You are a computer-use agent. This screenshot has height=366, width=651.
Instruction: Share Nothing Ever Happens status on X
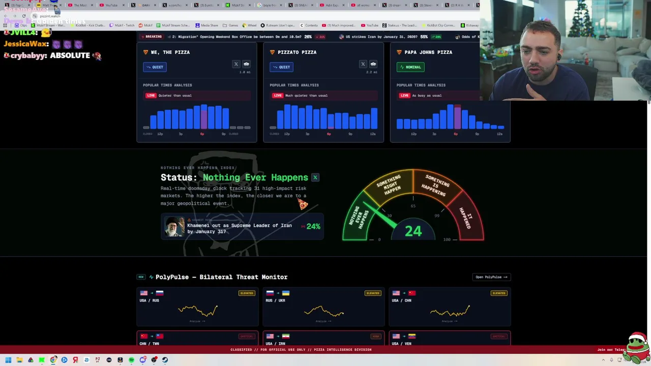point(315,177)
